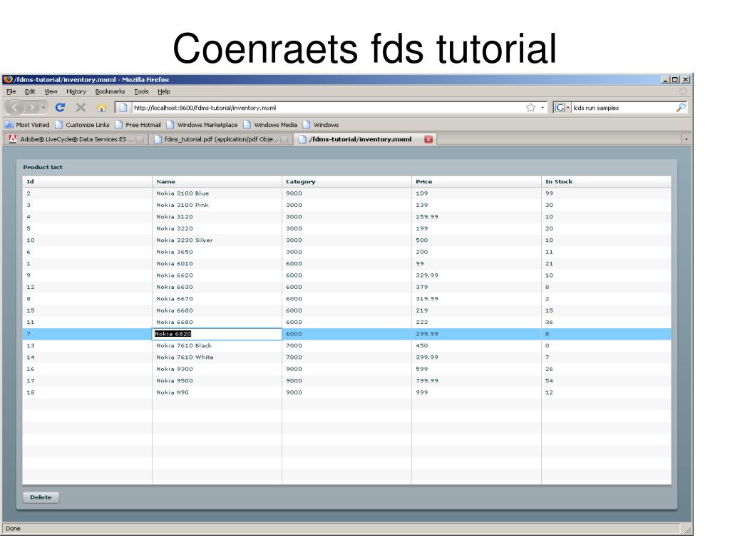Go back with the Back arrow button
This screenshot has width=730, height=548.
(15, 108)
